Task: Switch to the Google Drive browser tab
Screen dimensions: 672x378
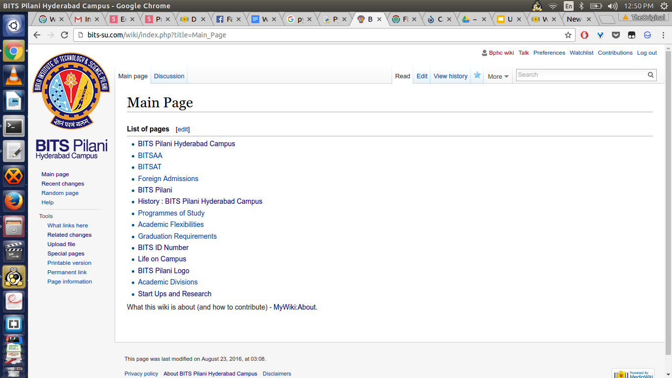Action: click(x=475, y=19)
